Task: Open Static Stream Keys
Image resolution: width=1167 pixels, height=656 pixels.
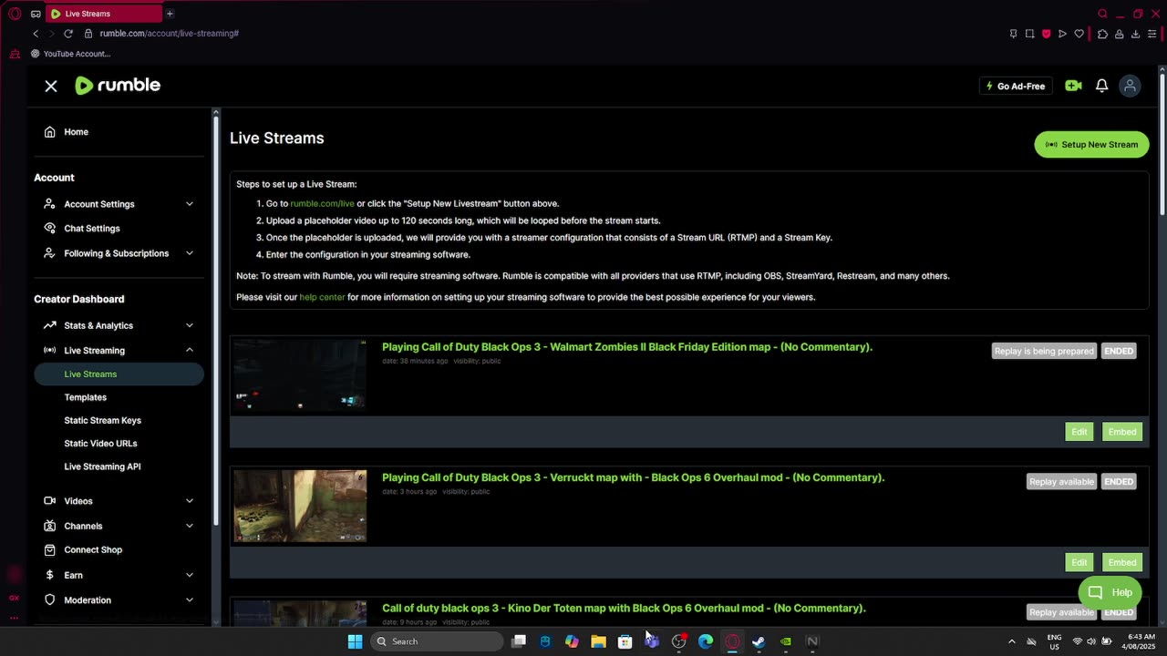Action: pos(103,420)
